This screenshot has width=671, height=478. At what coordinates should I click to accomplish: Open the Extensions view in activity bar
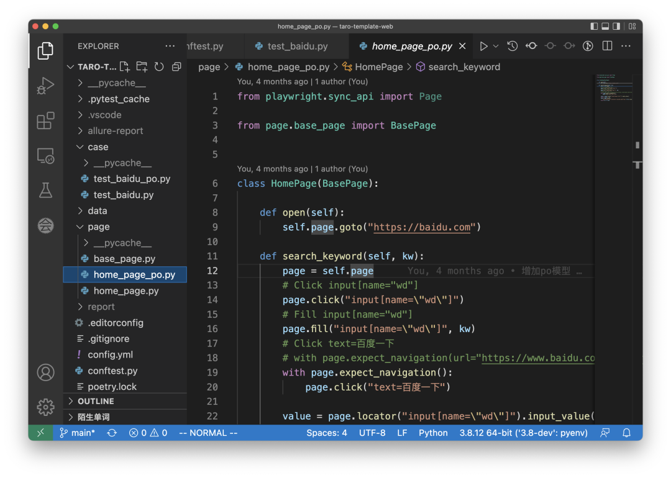(x=45, y=120)
